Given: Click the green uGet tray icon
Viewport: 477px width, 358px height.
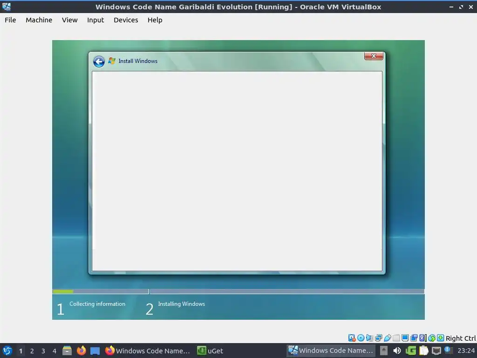Looking at the screenshot, I should click(411, 351).
